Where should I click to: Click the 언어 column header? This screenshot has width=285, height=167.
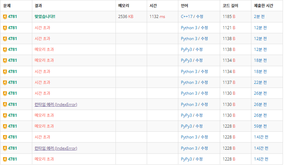(184, 6)
